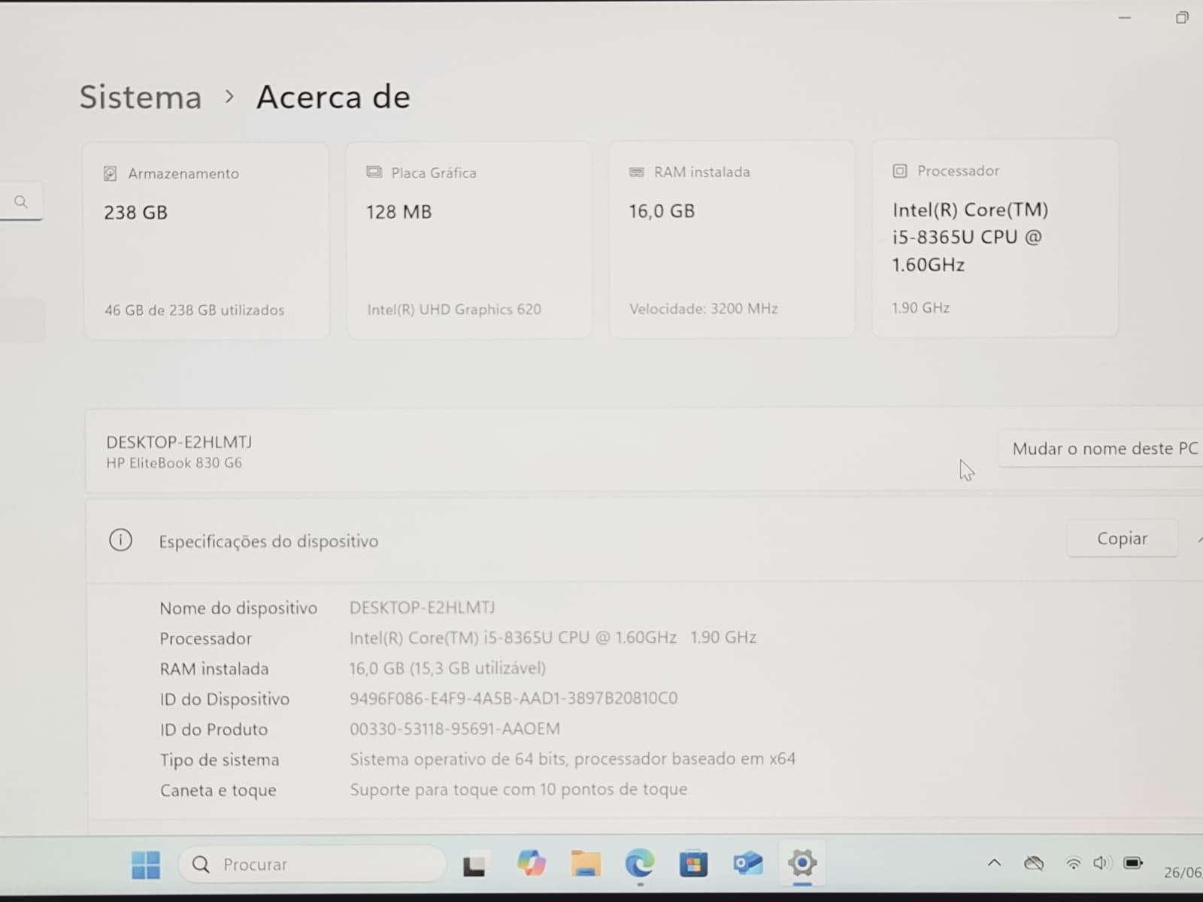The height and width of the screenshot is (902, 1203).
Task: Open the Armazenamento card
Action: point(206,241)
